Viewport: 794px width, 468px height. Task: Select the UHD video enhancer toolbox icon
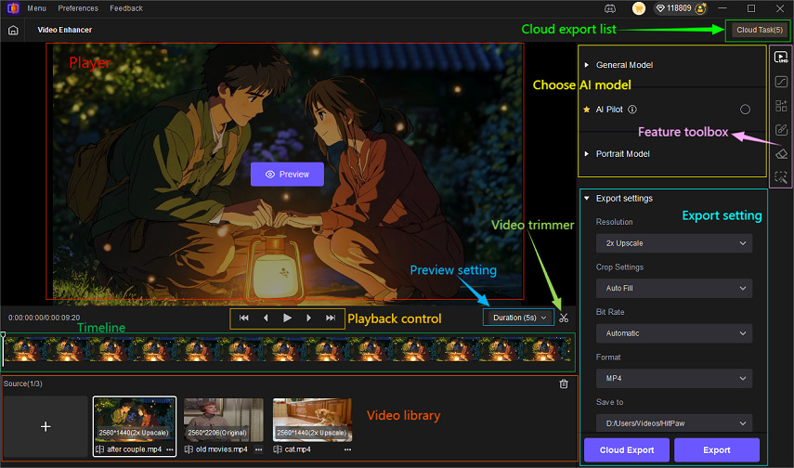click(781, 57)
